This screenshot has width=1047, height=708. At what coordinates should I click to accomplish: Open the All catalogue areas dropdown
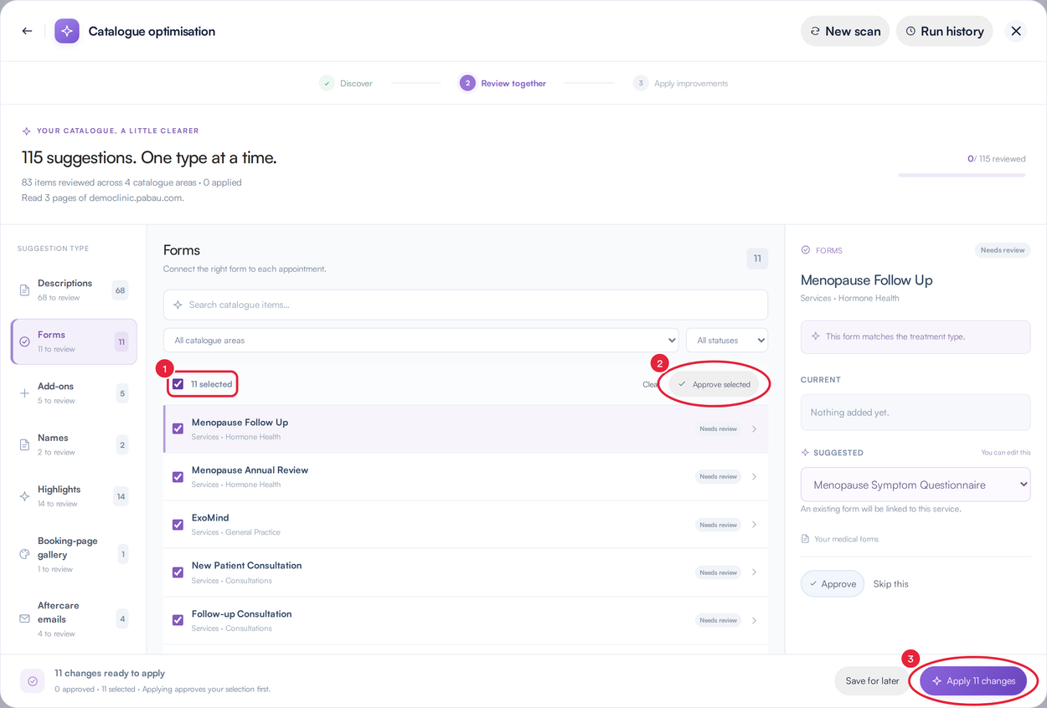(421, 341)
